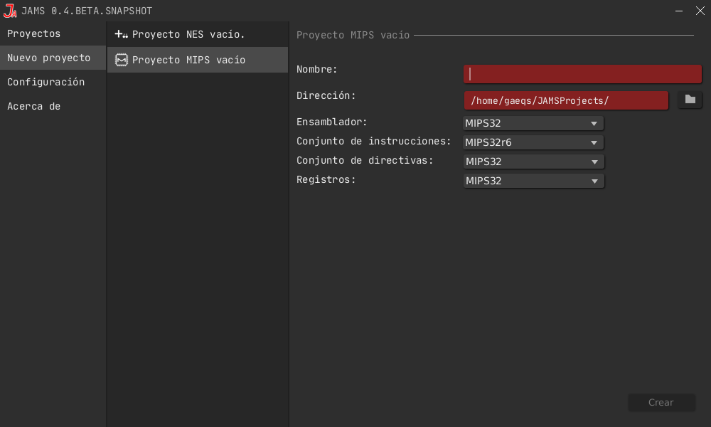Image resolution: width=711 pixels, height=427 pixels.
Task: Open the folder browser for Dirección
Action: [689, 100]
